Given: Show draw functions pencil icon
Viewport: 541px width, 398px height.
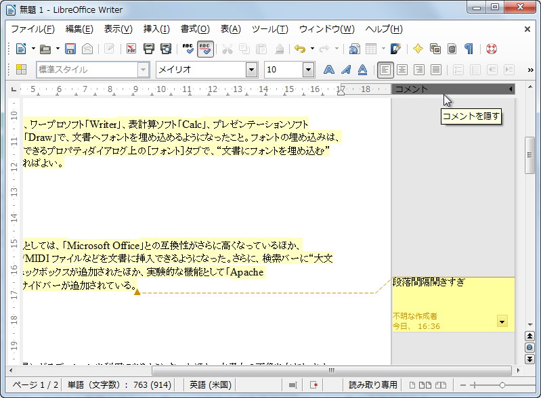Looking at the screenshot, I should click(395, 49).
